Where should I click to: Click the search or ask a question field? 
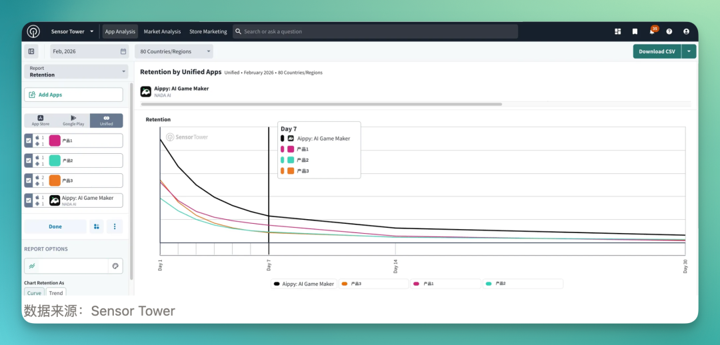(375, 32)
